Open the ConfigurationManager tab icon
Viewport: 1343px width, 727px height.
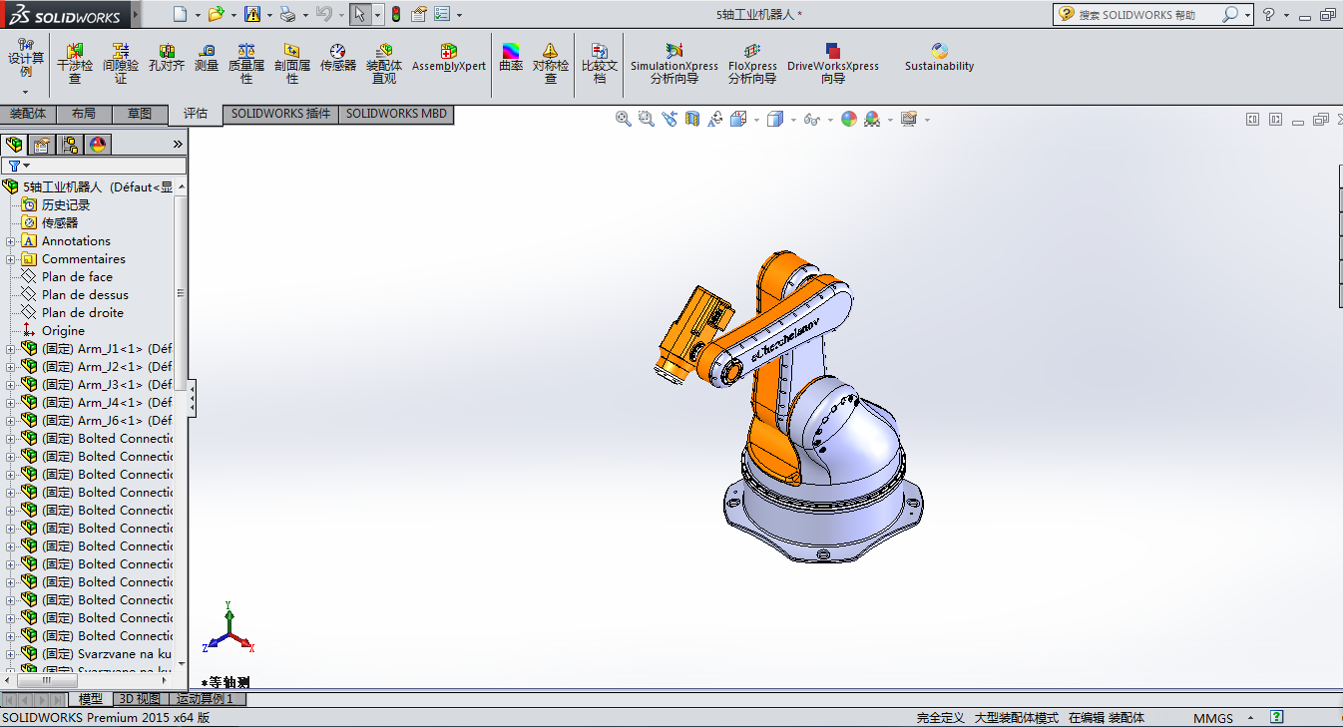point(70,145)
